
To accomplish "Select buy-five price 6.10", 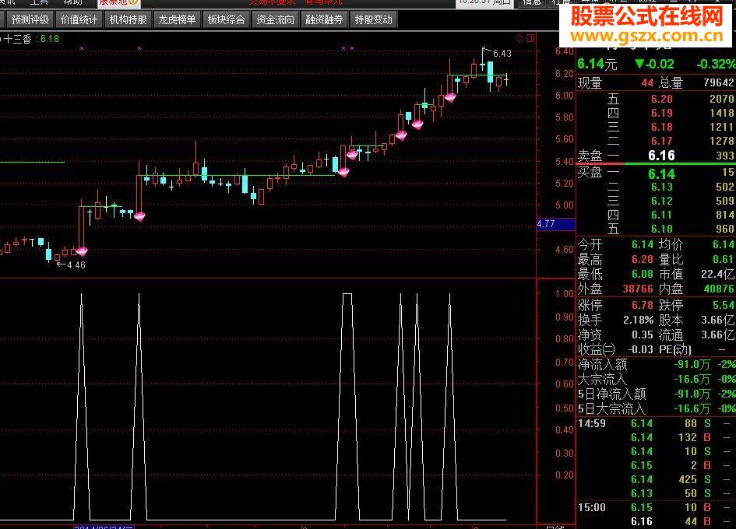I will (662, 229).
